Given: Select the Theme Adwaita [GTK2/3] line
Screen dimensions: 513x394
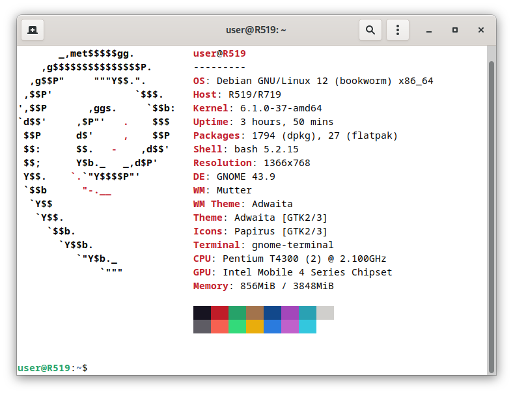Looking at the screenshot, I should point(260,218).
